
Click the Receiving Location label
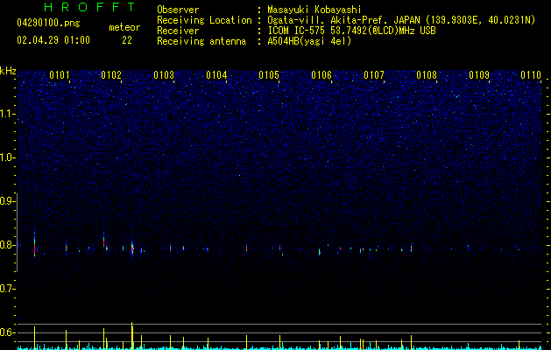coord(204,20)
